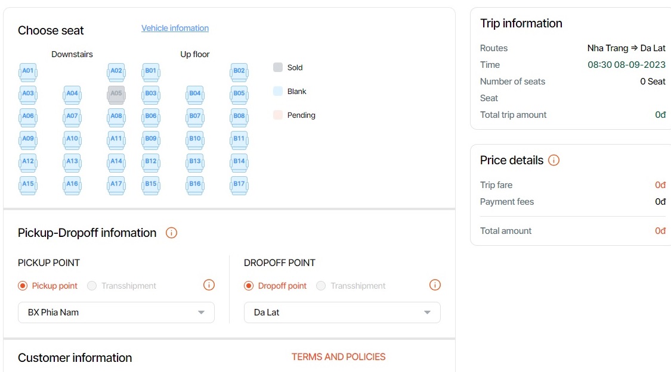Select the Pickup point radio button
Screen dimensions: 671x372
coord(23,286)
